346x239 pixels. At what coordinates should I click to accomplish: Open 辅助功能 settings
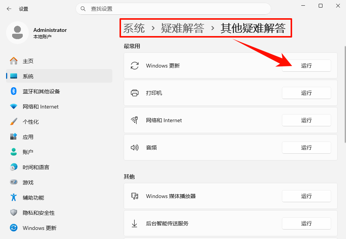59,197
